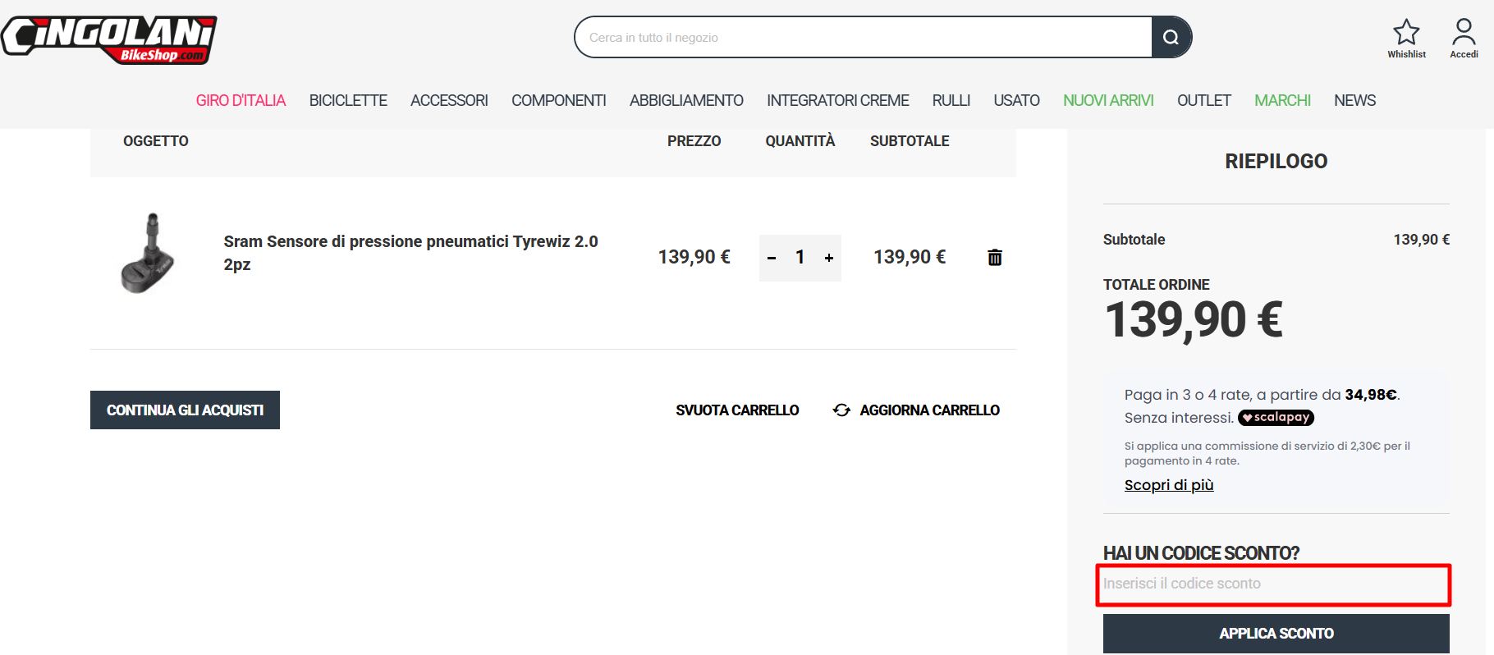Image resolution: width=1494 pixels, height=655 pixels.
Task: Click the CONTINUA GLI ACQUISTI button
Action: [185, 410]
